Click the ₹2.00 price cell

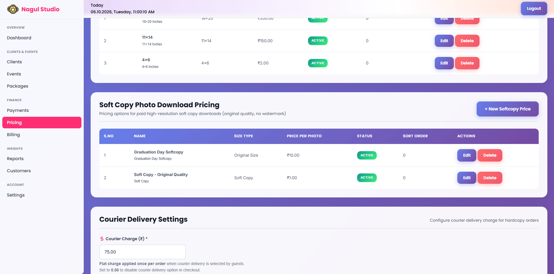[263, 63]
